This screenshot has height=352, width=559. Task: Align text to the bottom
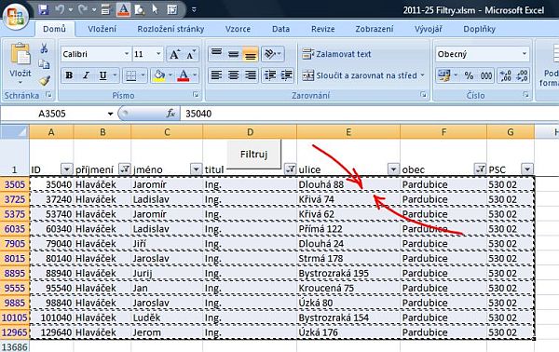click(x=251, y=54)
